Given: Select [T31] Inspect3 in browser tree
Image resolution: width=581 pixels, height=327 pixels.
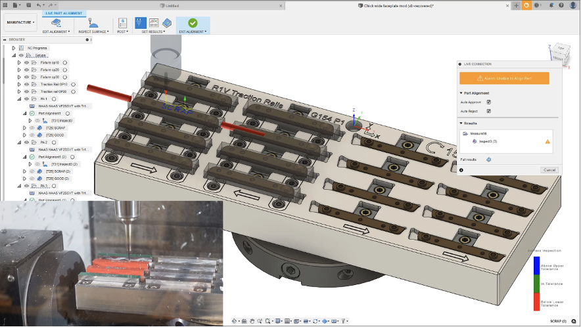Looking at the screenshot, I should click(x=62, y=120).
